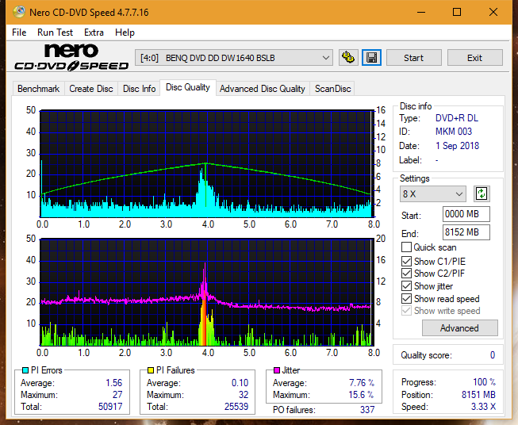This screenshot has height=425, width=518.
Task: Click the yellow PI Failures legend swatch
Action: tap(151, 370)
